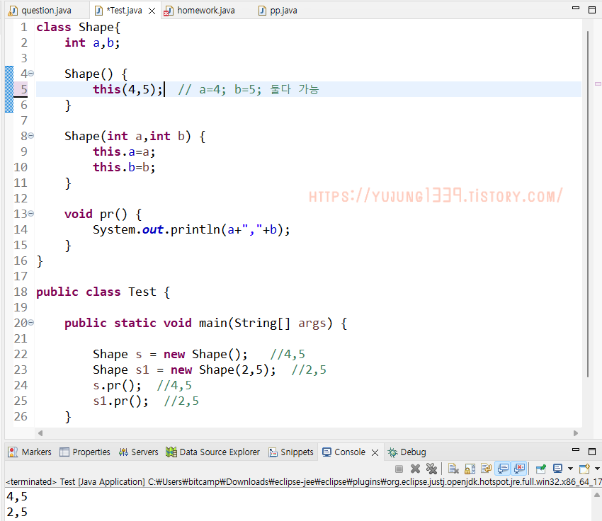The width and height of the screenshot is (602, 521).
Task: Maximize the Console panel
Action: point(592,451)
